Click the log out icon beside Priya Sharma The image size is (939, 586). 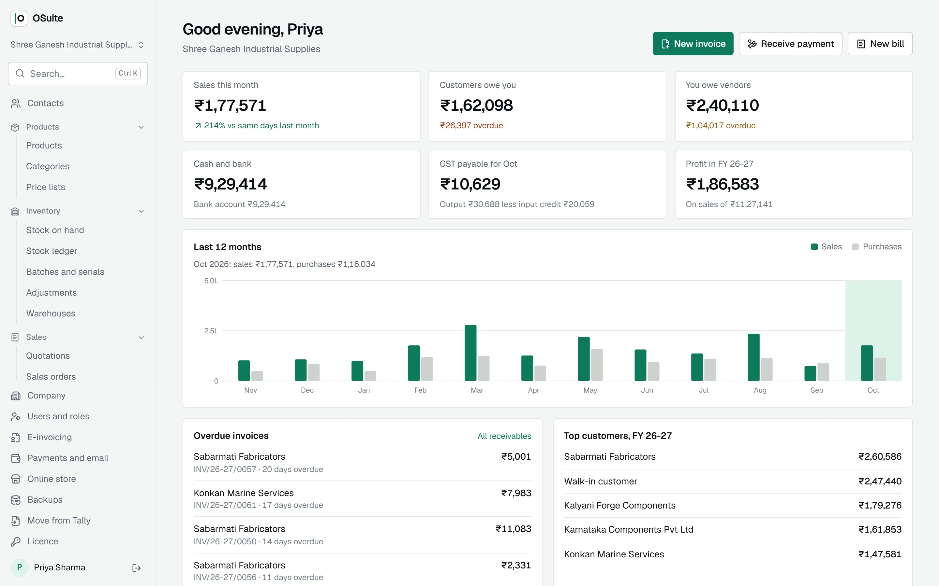pyautogui.click(x=137, y=568)
